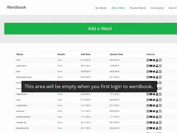Share iban werd using person icon
The image size is (177, 133).
pyautogui.click(x=157, y=71)
